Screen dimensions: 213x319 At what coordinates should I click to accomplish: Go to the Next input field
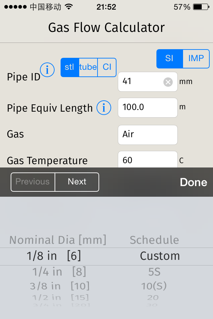click(x=77, y=182)
